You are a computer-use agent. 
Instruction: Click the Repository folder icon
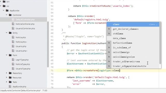pyautogui.click(x=10, y=73)
